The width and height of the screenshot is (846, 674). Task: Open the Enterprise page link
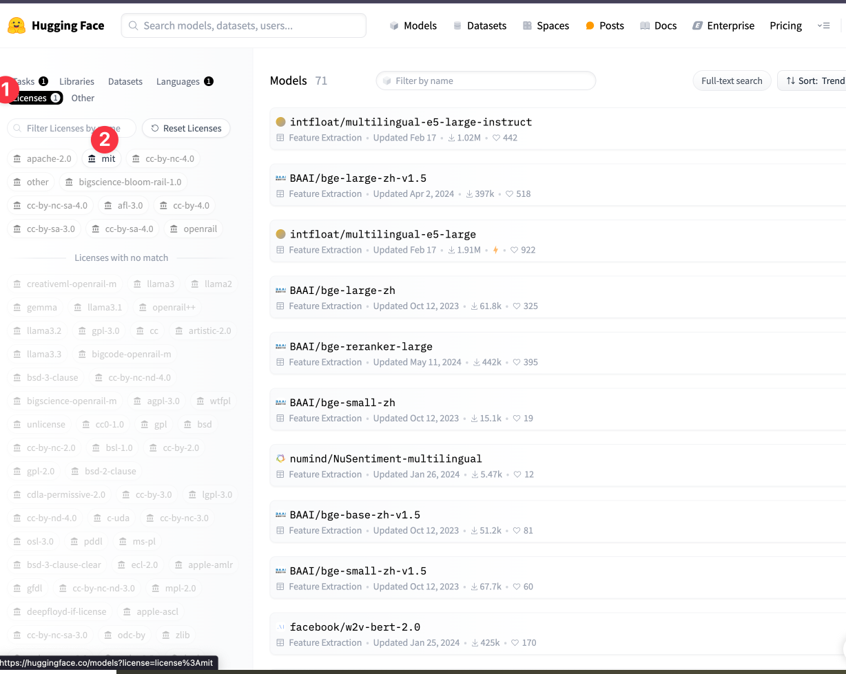pos(723,25)
